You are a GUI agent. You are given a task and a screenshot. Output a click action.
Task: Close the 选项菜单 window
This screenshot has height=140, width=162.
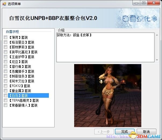click(154, 3)
